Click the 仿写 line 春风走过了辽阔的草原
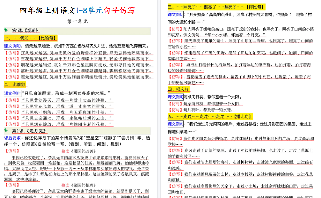The height and width of the screenshot is (198, 321). coord(240,153)
